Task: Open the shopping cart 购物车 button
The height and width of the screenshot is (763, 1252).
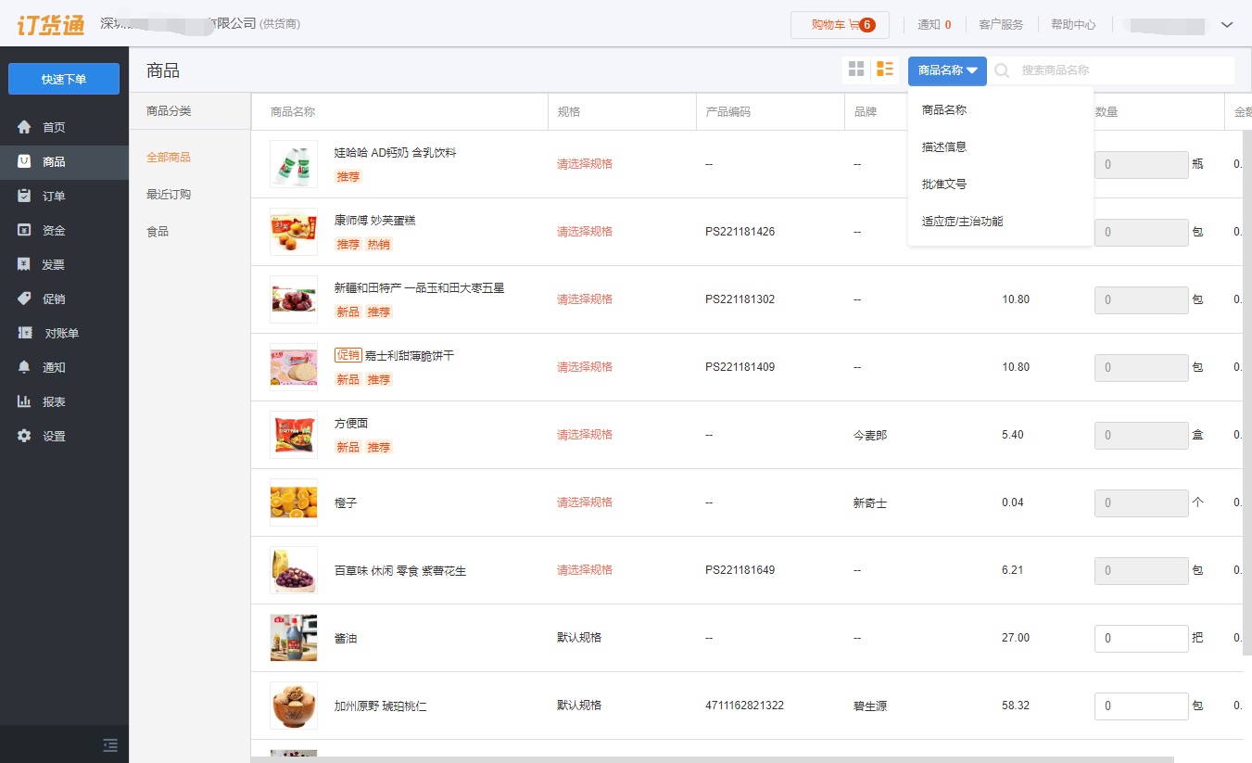Action: (840, 25)
